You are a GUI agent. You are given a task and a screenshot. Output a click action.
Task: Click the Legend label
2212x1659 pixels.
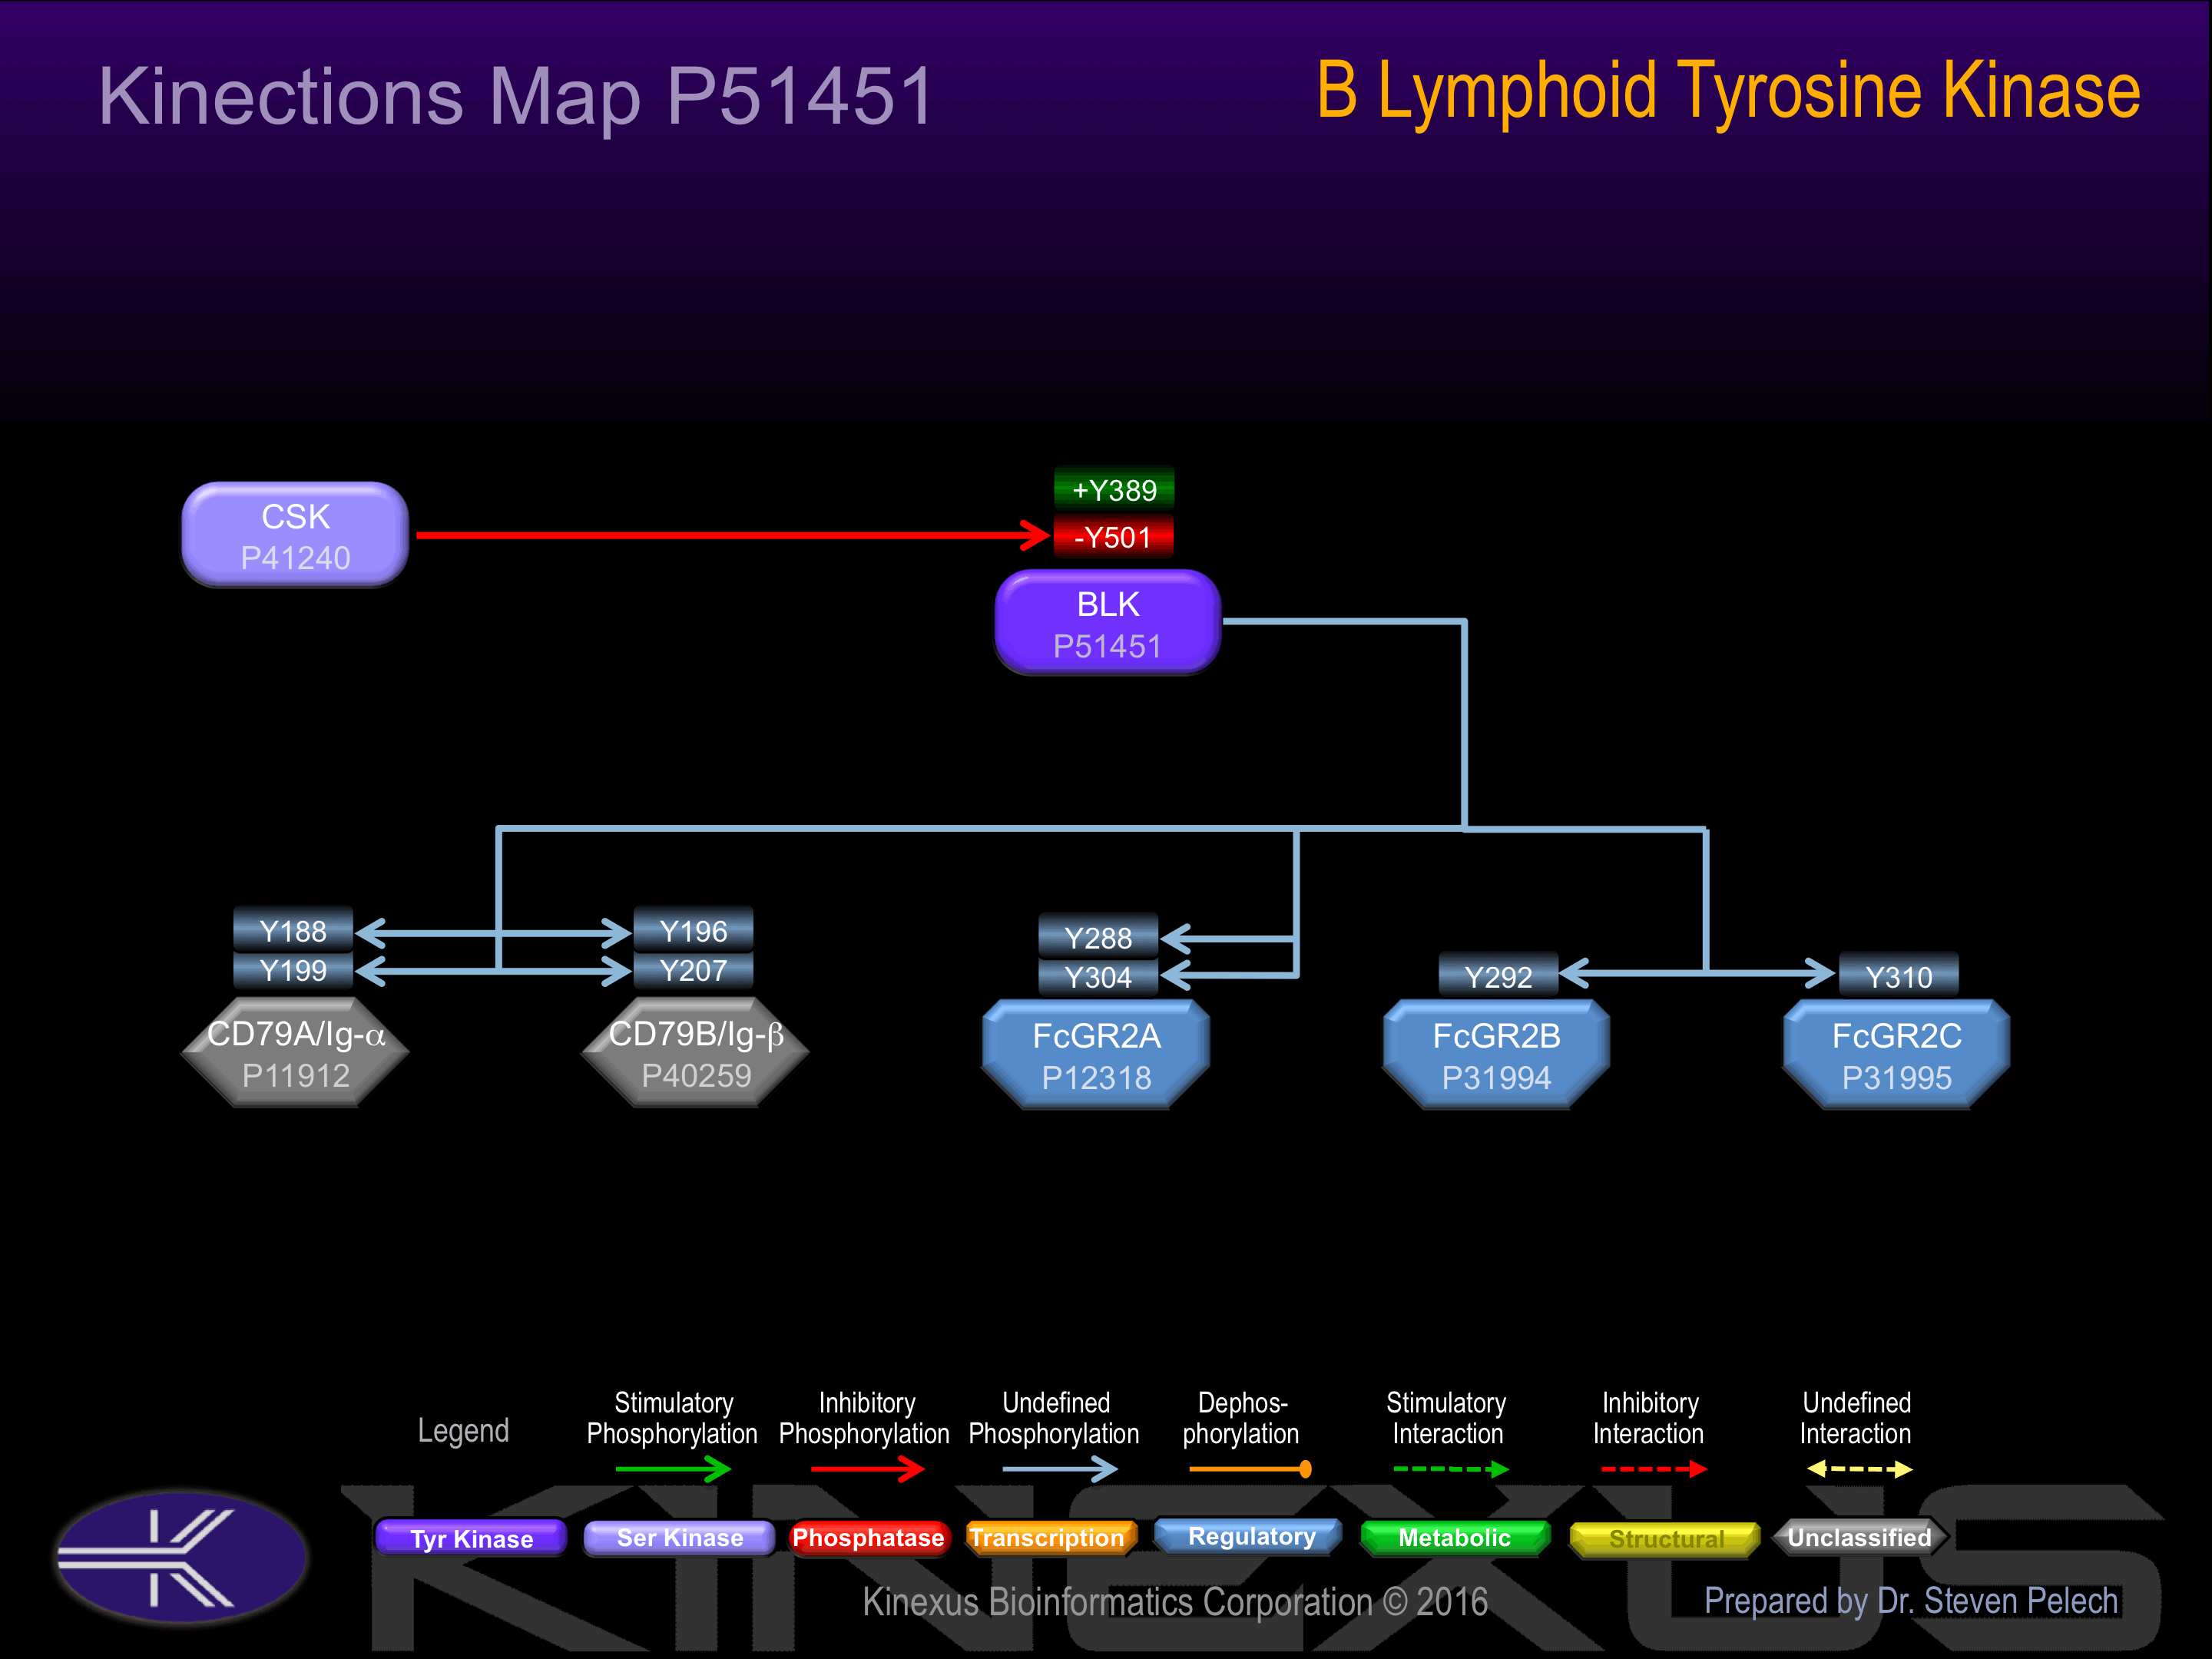coord(463,1431)
